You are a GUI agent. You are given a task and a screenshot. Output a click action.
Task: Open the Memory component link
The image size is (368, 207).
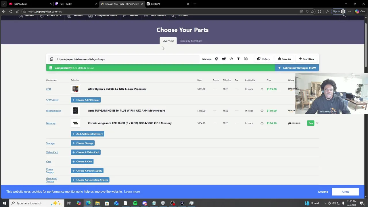(51, 123)
